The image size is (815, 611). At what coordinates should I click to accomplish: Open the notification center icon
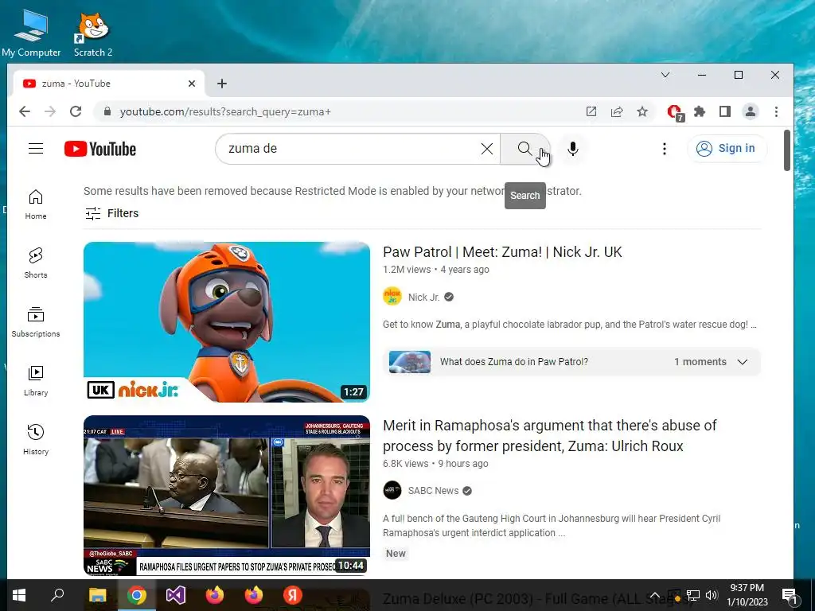coord(790,596)
